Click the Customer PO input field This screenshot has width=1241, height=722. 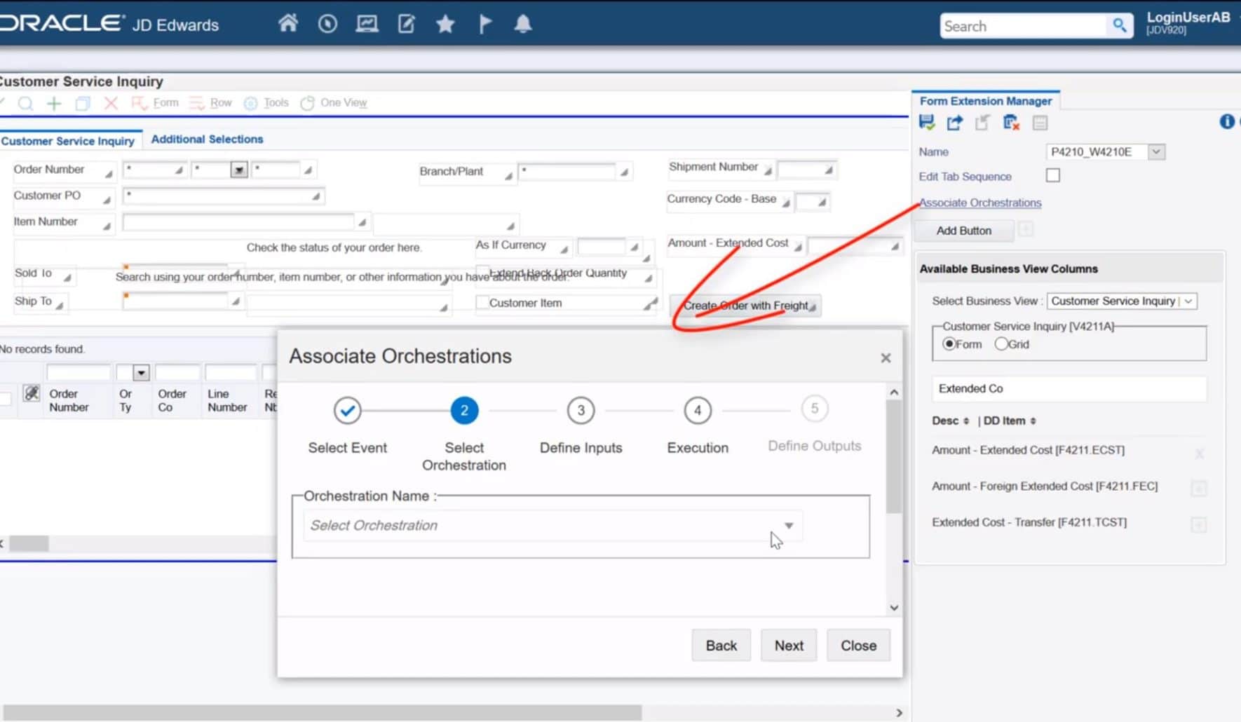click(224, 196)
